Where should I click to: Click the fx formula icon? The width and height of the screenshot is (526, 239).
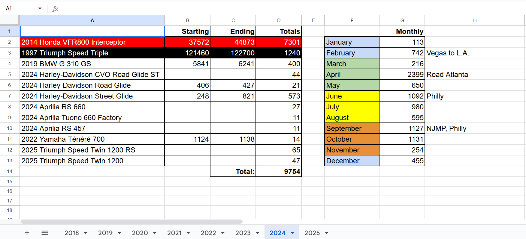pyautogui.click(x=55, y=9)
